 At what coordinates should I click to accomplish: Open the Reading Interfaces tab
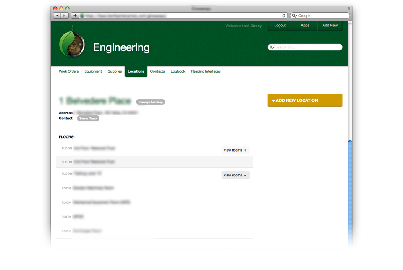206,71
